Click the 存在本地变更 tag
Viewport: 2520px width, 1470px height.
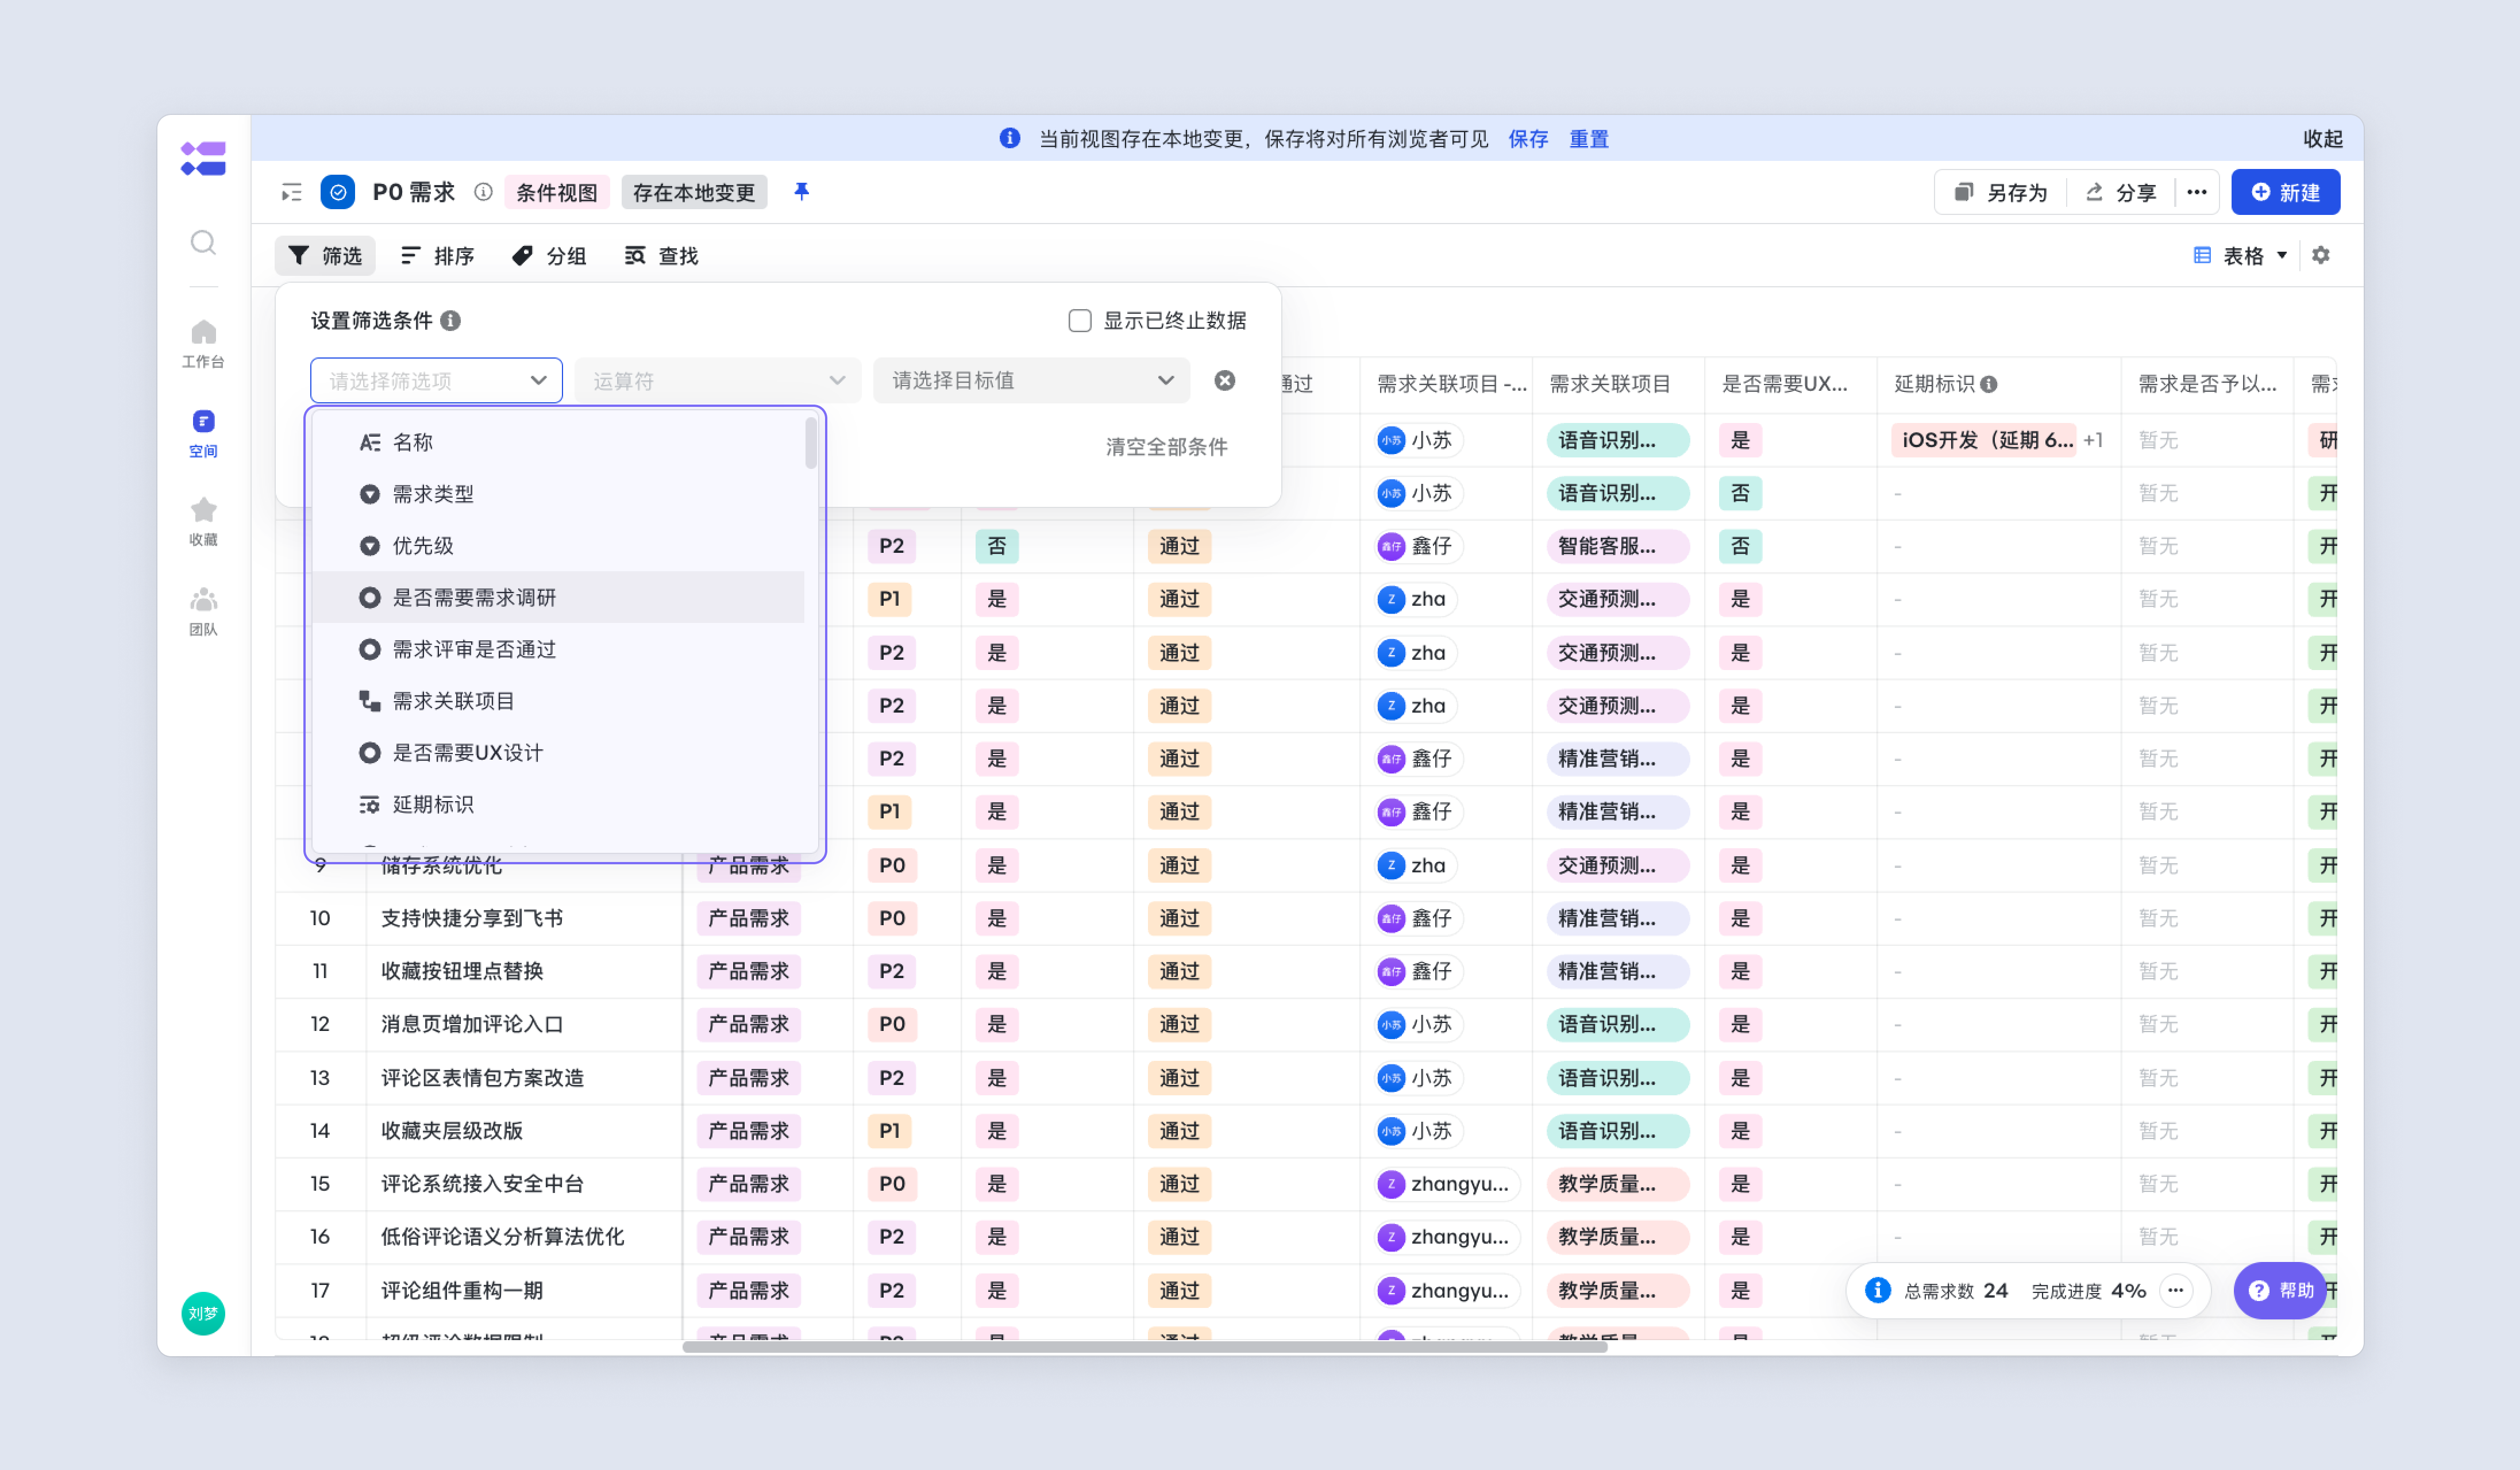694,192
